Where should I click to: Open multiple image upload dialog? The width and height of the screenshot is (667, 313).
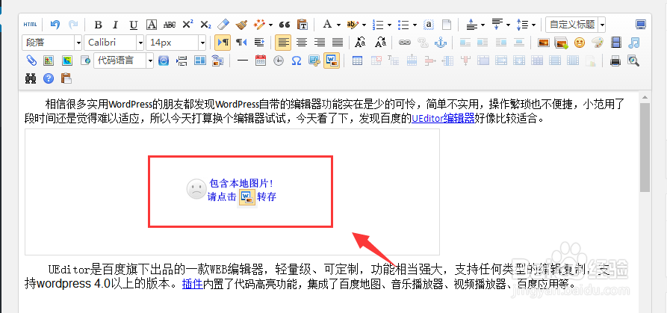[x=562, y=43]
